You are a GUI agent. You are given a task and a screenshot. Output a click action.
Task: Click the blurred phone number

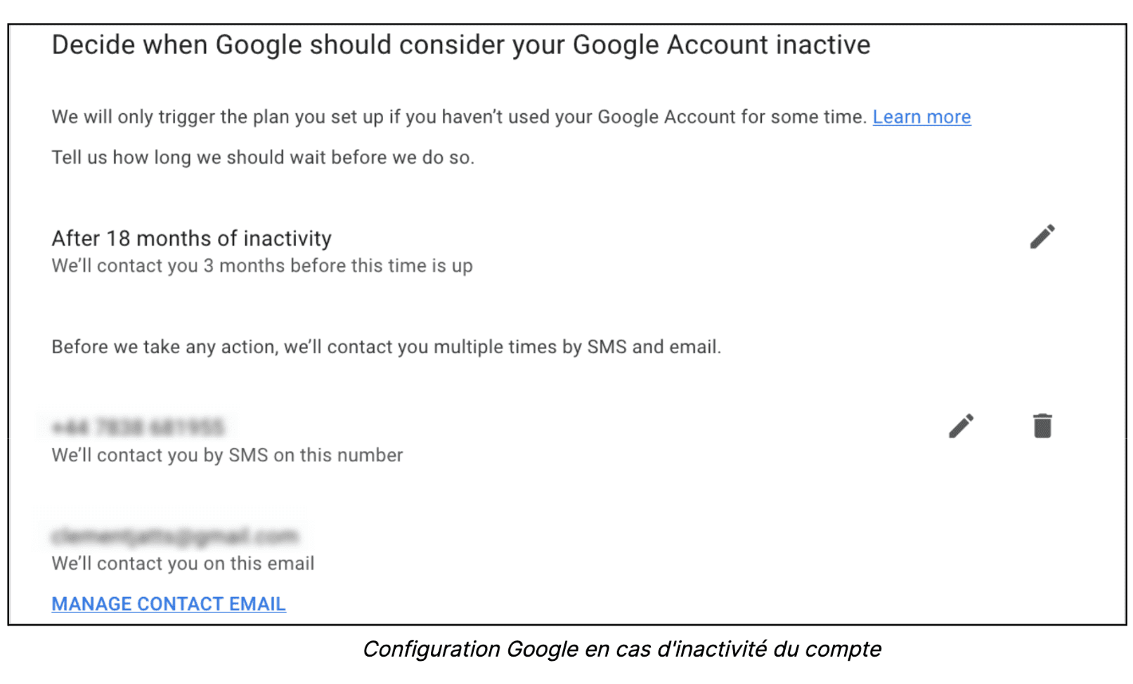point(138,427)
